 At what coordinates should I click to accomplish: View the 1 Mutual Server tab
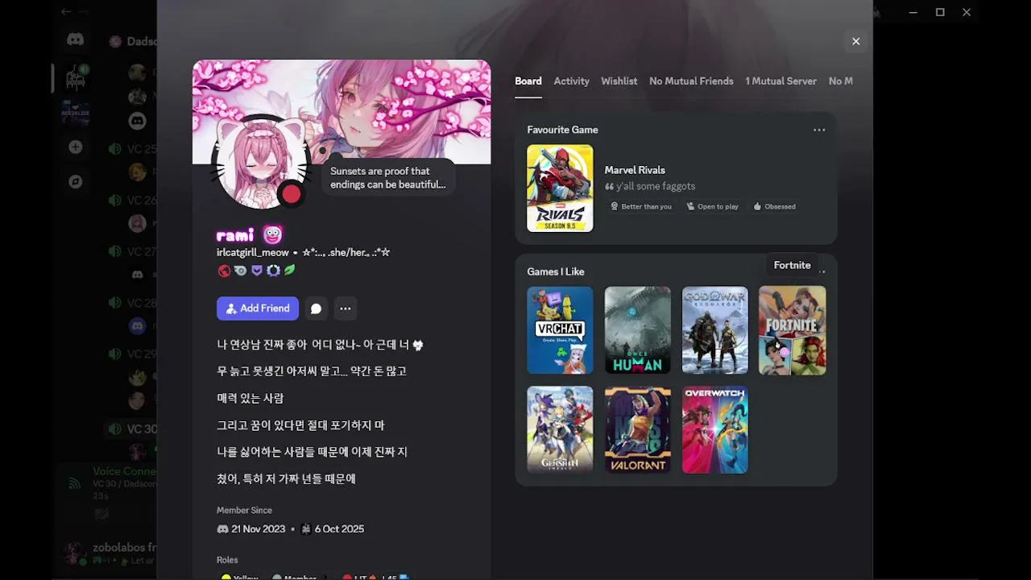780,81
